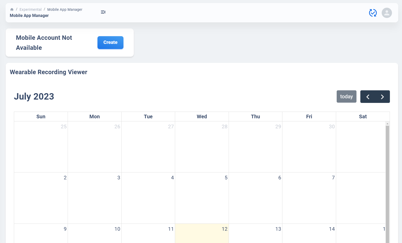Select Thursday July 13 cell
The width and height of the screenshot is (402, 243).
255,233
